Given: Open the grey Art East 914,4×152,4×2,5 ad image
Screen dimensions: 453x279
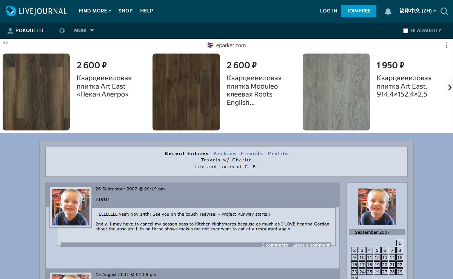Looking at the screenshot, I should 336,92.
